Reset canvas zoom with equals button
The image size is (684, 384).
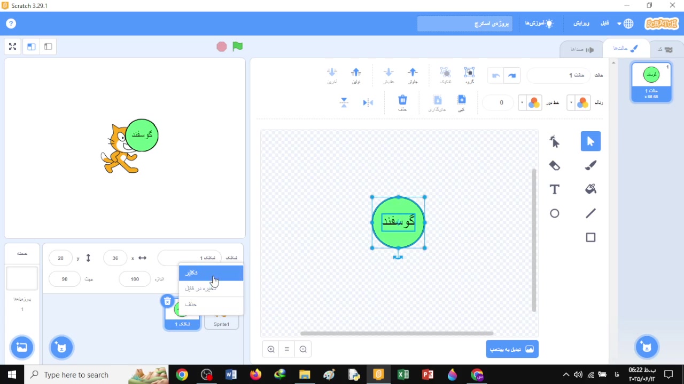click(x=287, y=349)
